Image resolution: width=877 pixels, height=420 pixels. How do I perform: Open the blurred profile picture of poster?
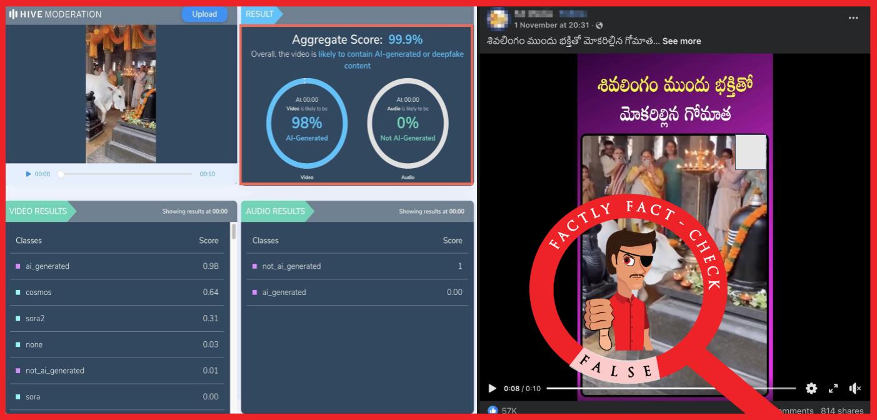(498, 20)
